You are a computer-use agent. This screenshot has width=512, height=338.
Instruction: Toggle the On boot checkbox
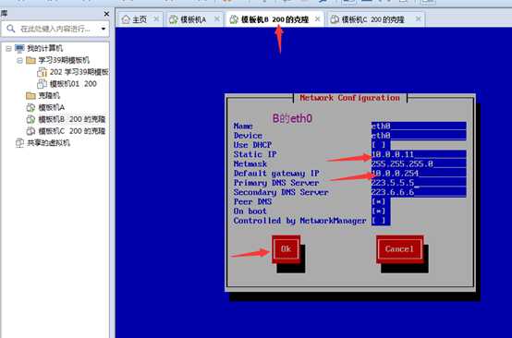tap(378, 211)
